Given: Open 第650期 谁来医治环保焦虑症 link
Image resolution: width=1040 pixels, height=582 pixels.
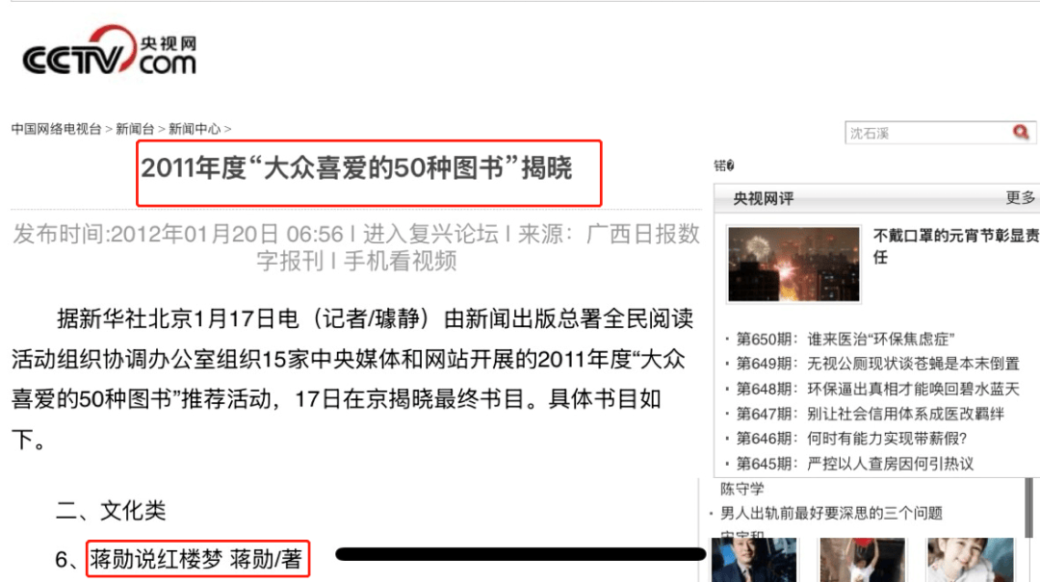Looking at the screenshot, I should (x=845, y=339).
